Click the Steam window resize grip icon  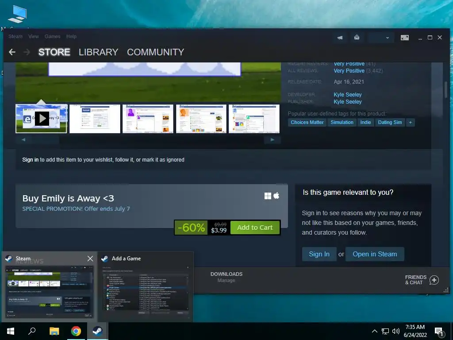(x=446, y=290)
